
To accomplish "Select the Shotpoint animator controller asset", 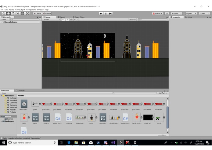I will tap(103, 119).
